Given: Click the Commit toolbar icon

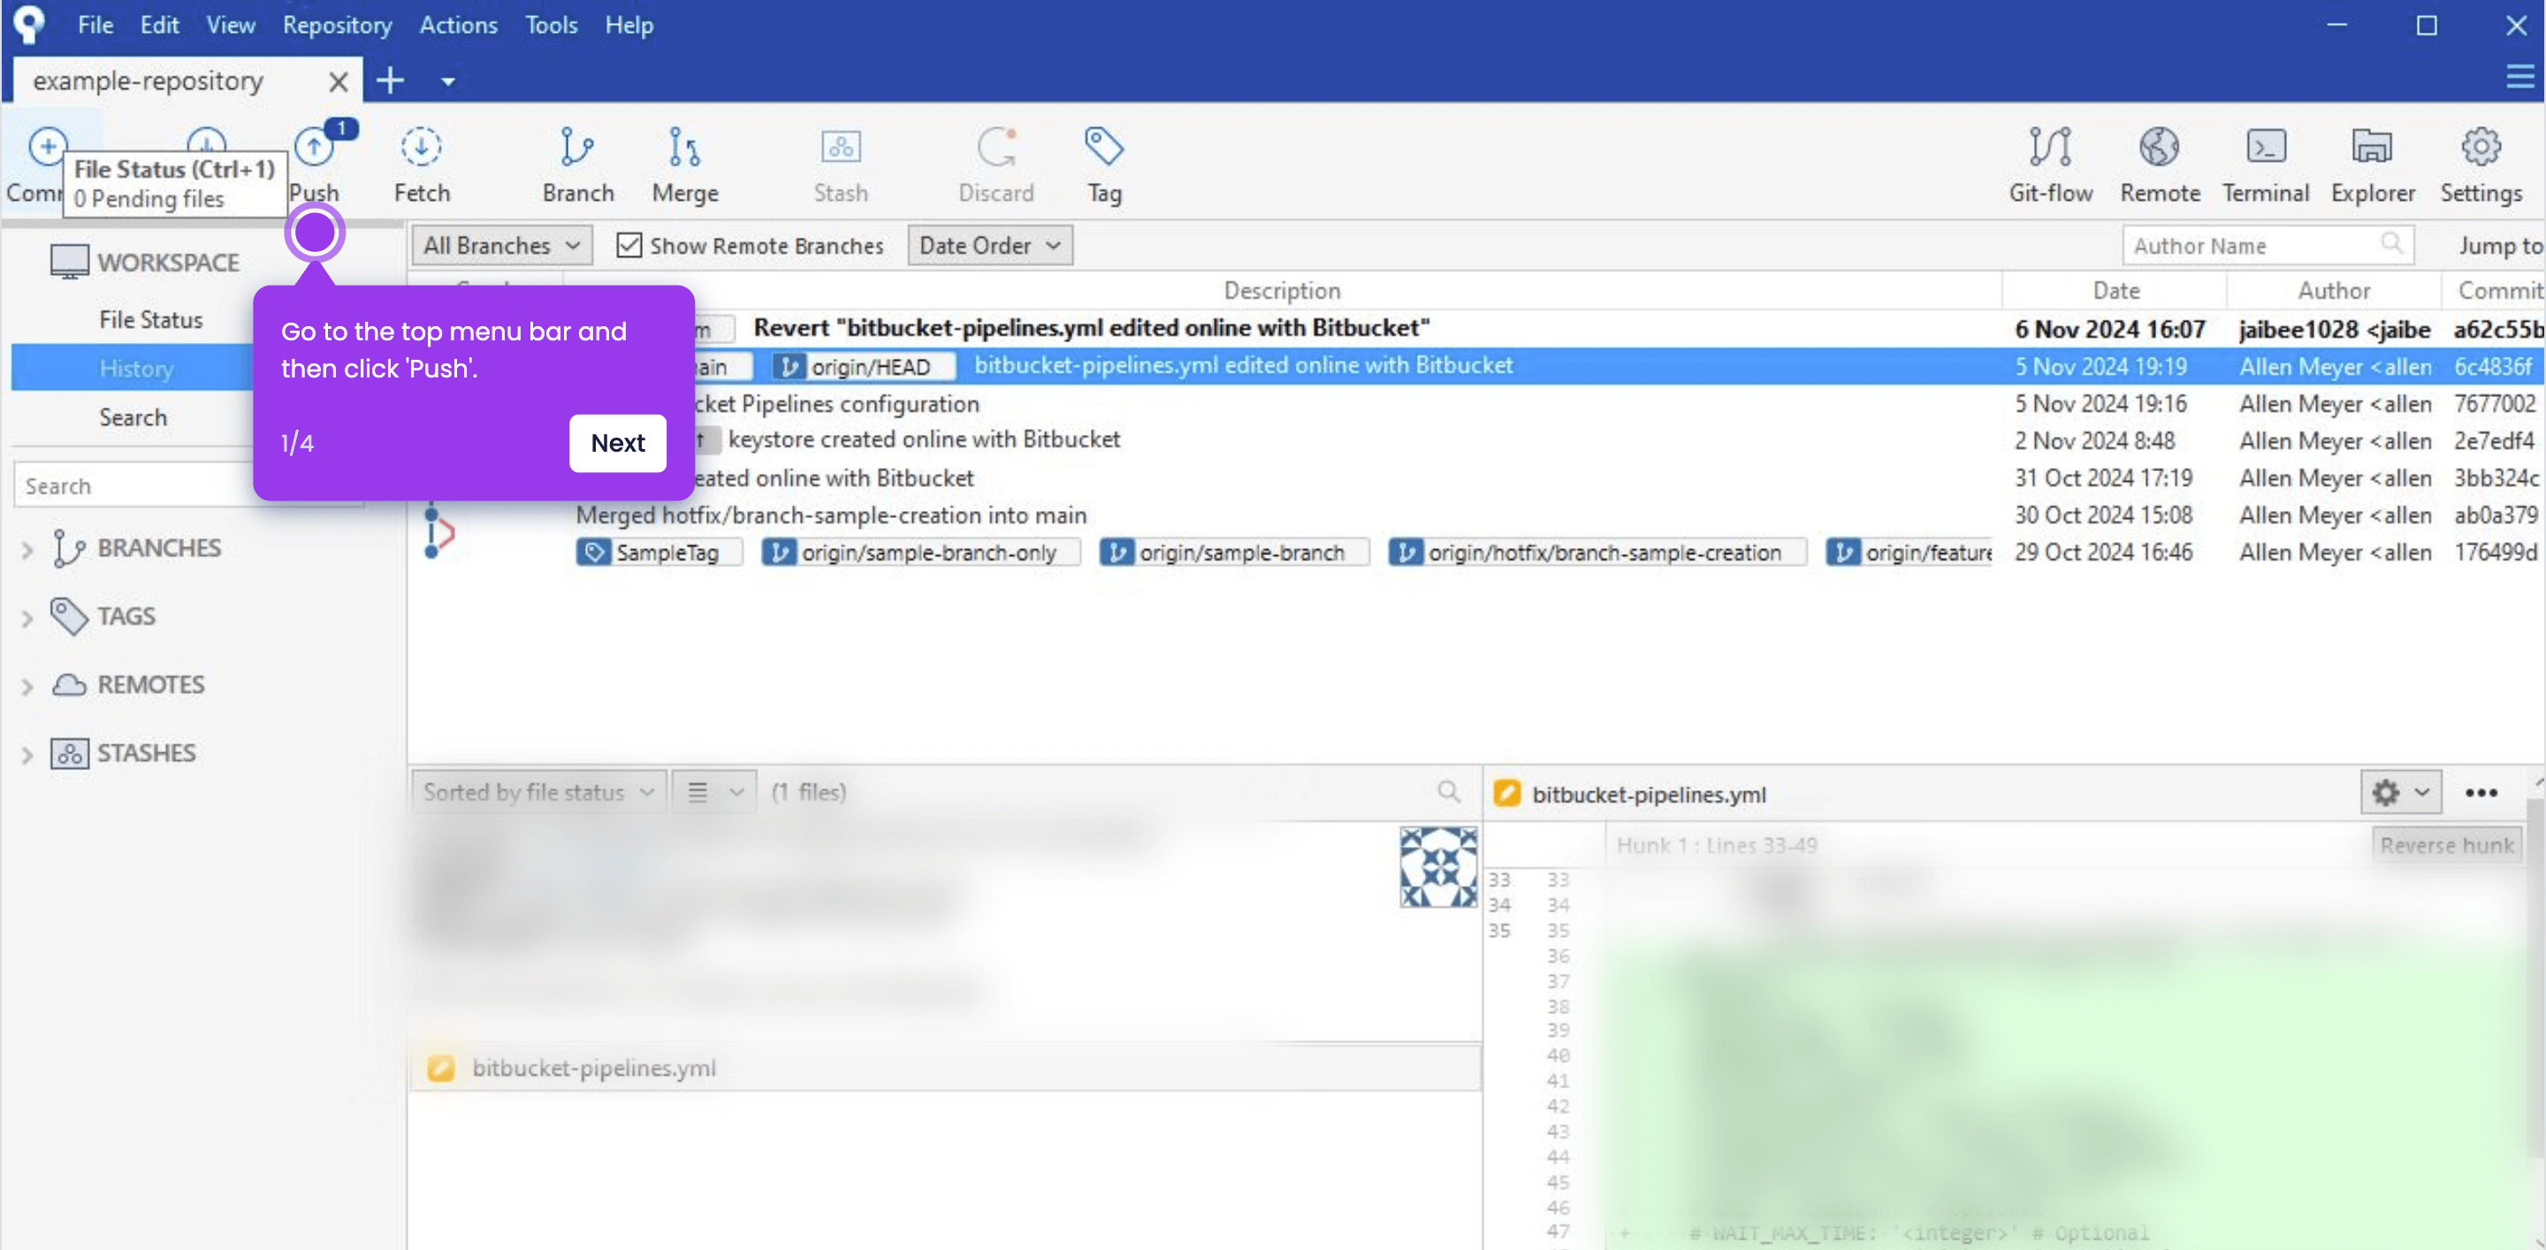Looking at the screenshot, I should (48, 148).
